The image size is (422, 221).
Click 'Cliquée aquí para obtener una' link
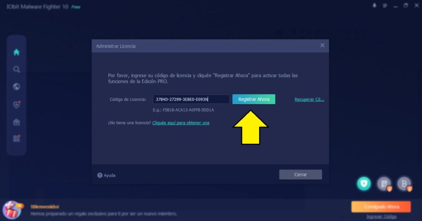pyautogui.click(x=181, y=123)
